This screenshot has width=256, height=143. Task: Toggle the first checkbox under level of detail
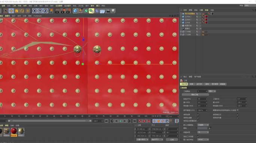(x=198, y=115)
